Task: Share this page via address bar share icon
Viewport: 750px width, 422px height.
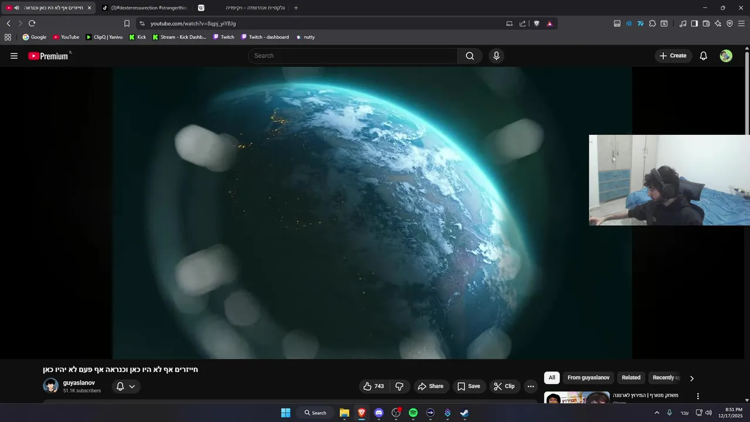Action: tap(523, 23)
